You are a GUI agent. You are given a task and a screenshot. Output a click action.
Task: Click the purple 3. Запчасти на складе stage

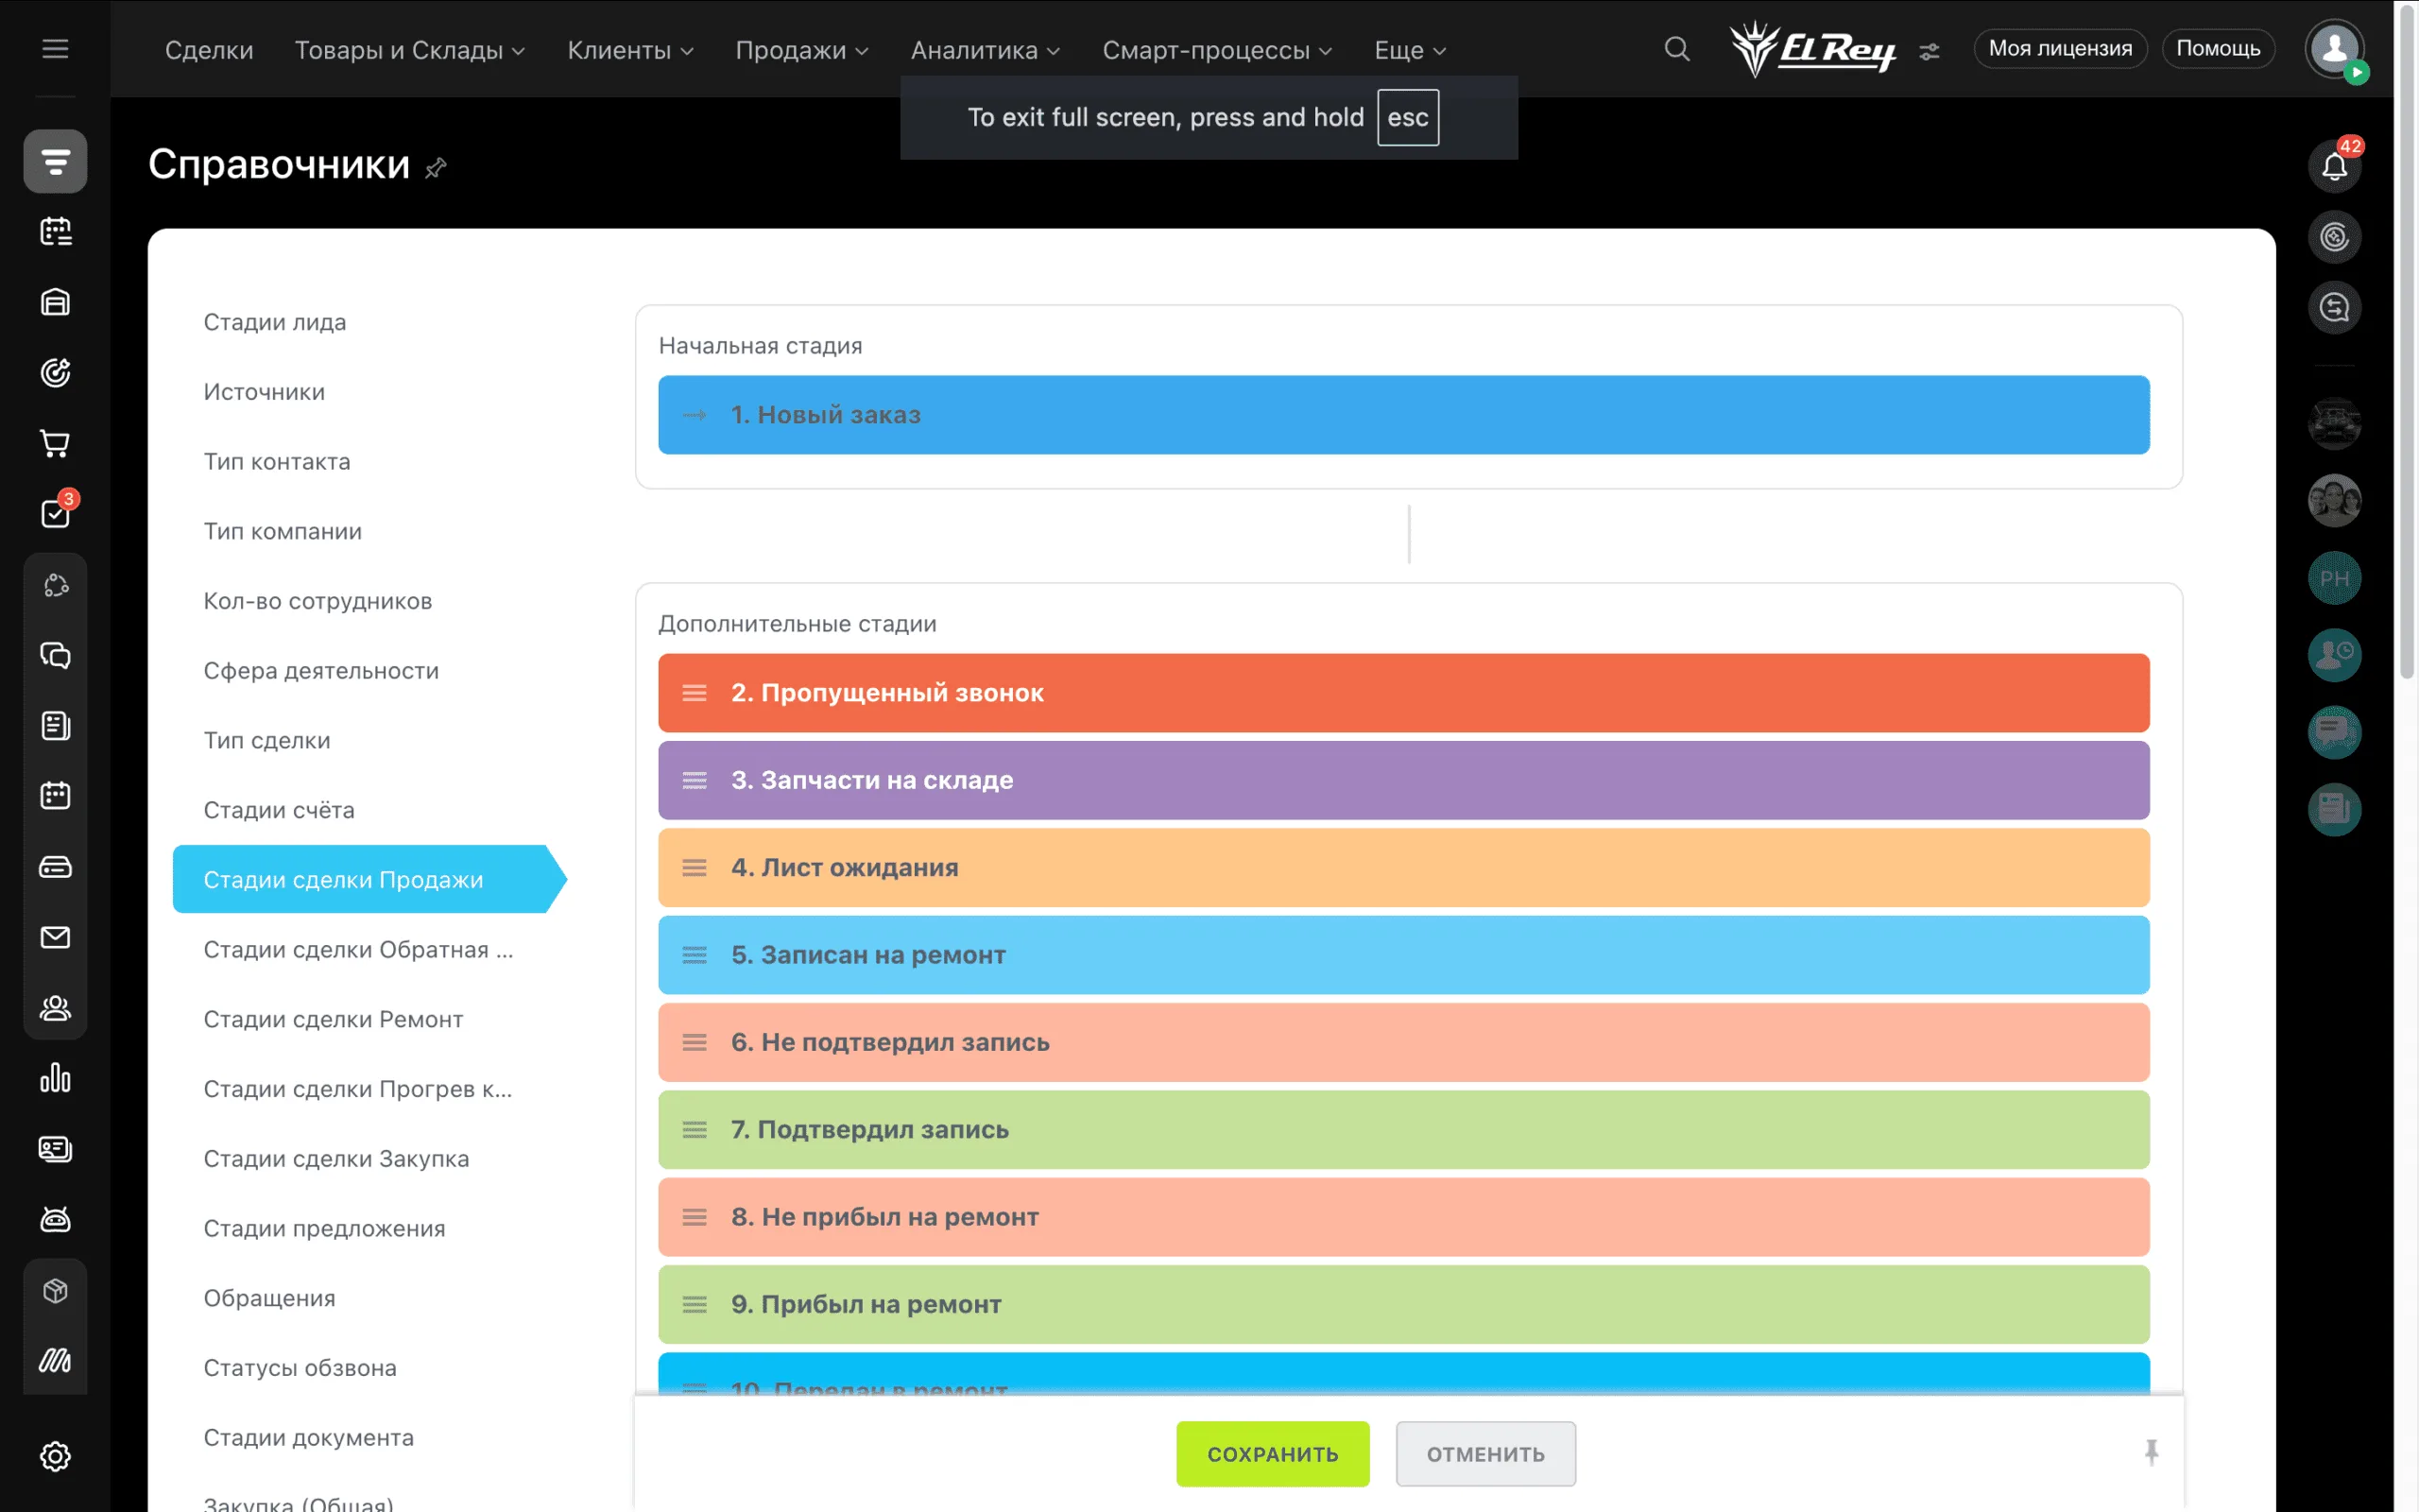[1403, 780]
